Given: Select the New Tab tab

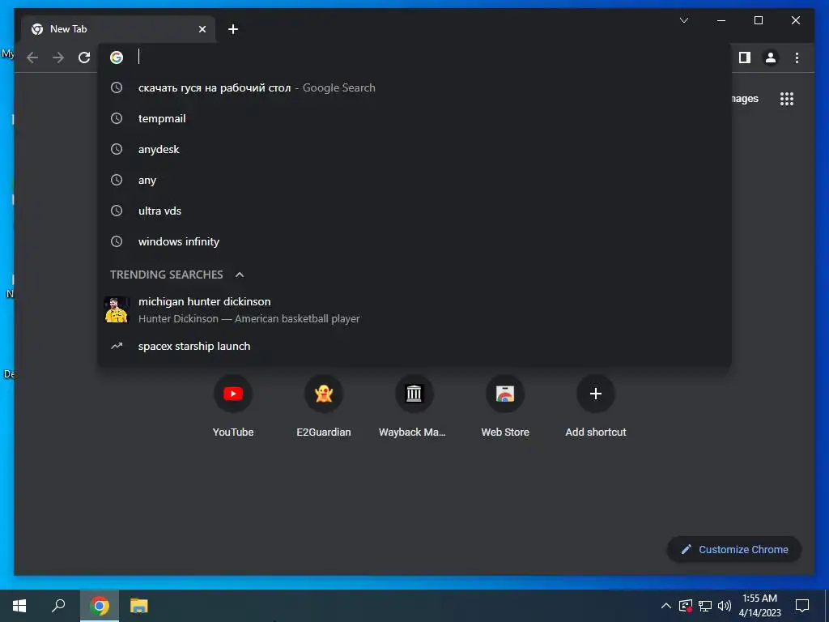Looking at the screenshot, I should click(118, 29).
